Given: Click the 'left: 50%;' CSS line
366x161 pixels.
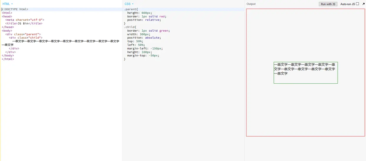Looking at the screenshot, I should (136, 45).
